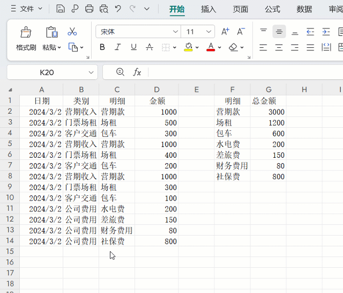The height and width of the screenshot is (293, 343).
Task: Toggle bold formatting
Action: (102, 47)
